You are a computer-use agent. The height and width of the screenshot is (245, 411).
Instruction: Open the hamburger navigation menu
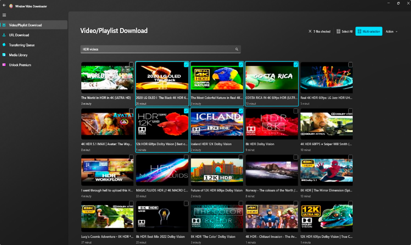click(x=4, y=15)
